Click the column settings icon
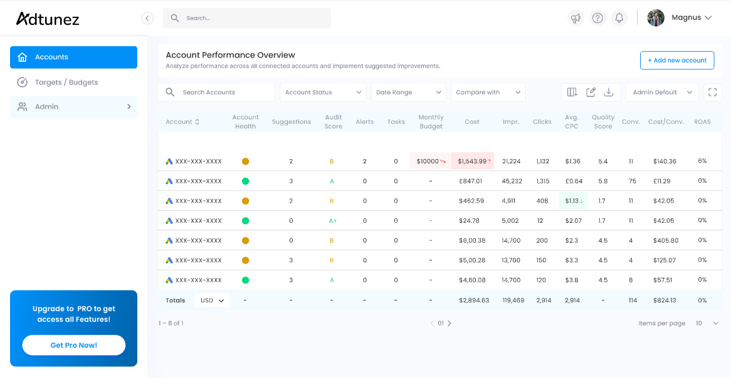The width and height of the screenshot is (731, 378). point(572,93)
